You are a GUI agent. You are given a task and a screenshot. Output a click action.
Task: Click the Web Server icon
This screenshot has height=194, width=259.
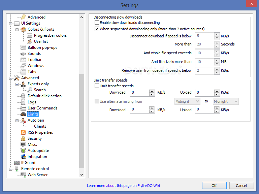tap(23, 175)
